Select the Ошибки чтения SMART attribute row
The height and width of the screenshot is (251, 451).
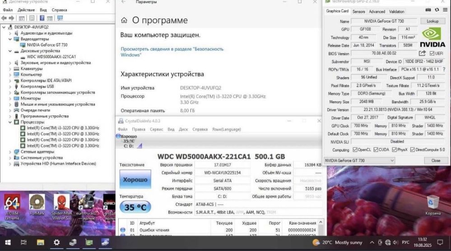(x=219, y=230)
